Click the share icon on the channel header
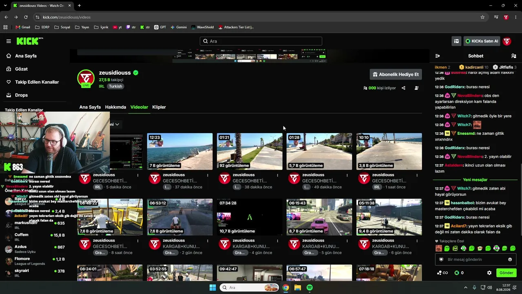Screen dimensions: 522x294 coord(403,88)
